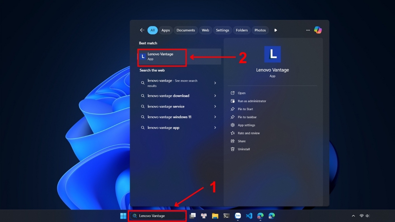Show more filter tabs with play arrow
The image size is (395, 222).
(x=276, y=30)
